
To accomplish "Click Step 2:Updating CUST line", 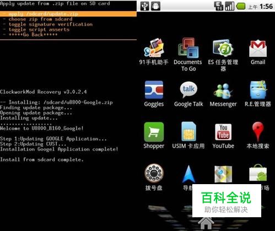I will [33, 144].
